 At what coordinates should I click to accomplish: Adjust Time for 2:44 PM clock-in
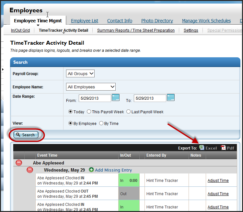click(218, 180)
